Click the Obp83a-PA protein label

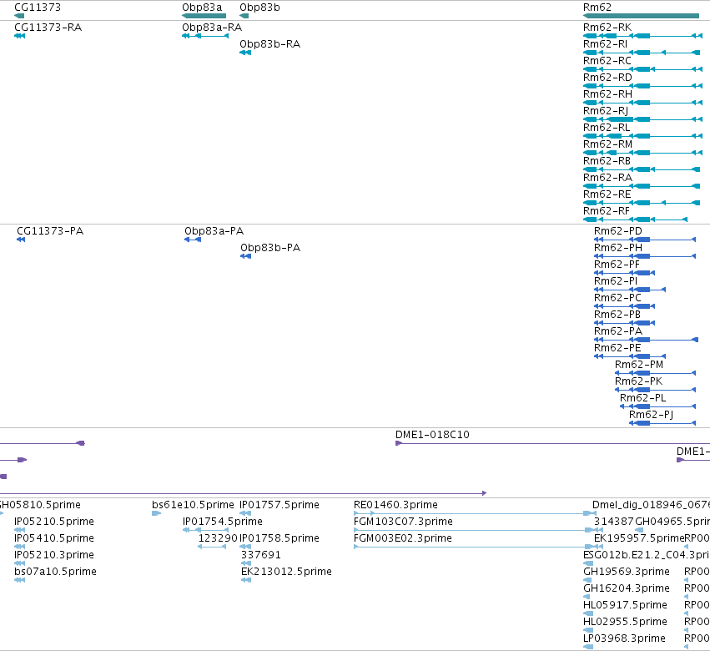tap(214, 231)
